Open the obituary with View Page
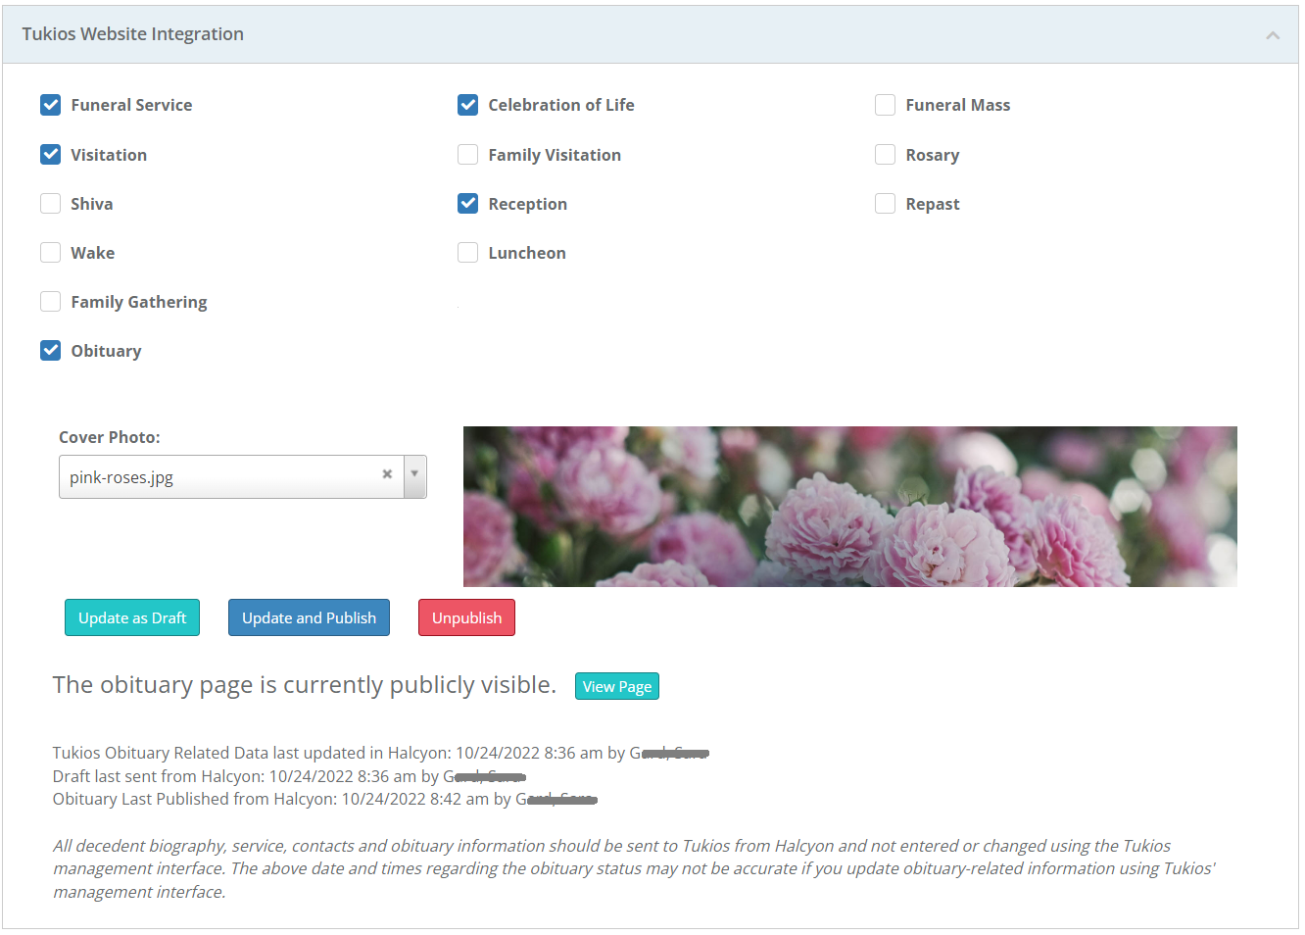The image size is (1305, 935). (x=616, y=686)
